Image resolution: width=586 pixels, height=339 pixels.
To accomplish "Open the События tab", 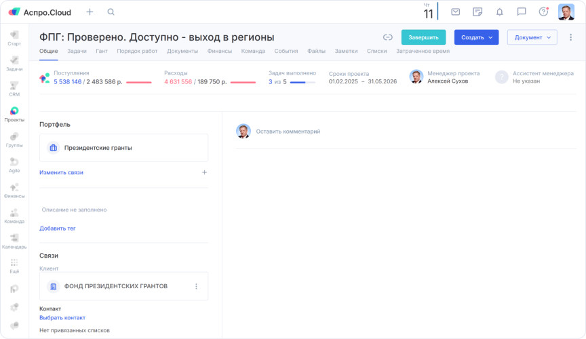I will click(286, 52).
